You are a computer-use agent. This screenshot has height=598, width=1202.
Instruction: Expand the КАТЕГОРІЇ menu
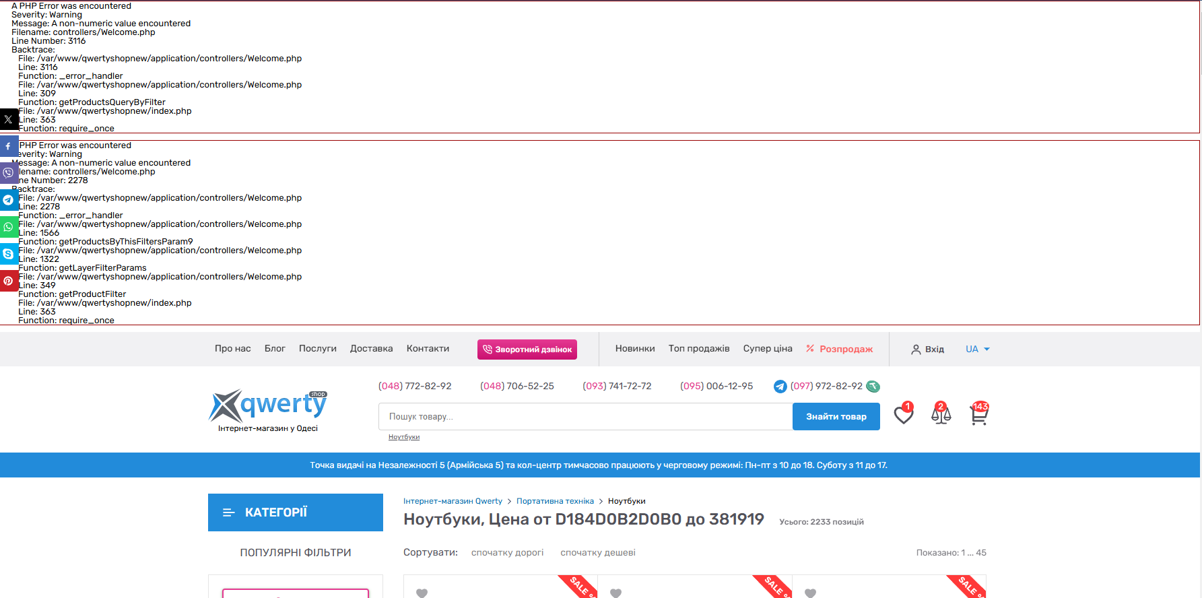point(295,512)
